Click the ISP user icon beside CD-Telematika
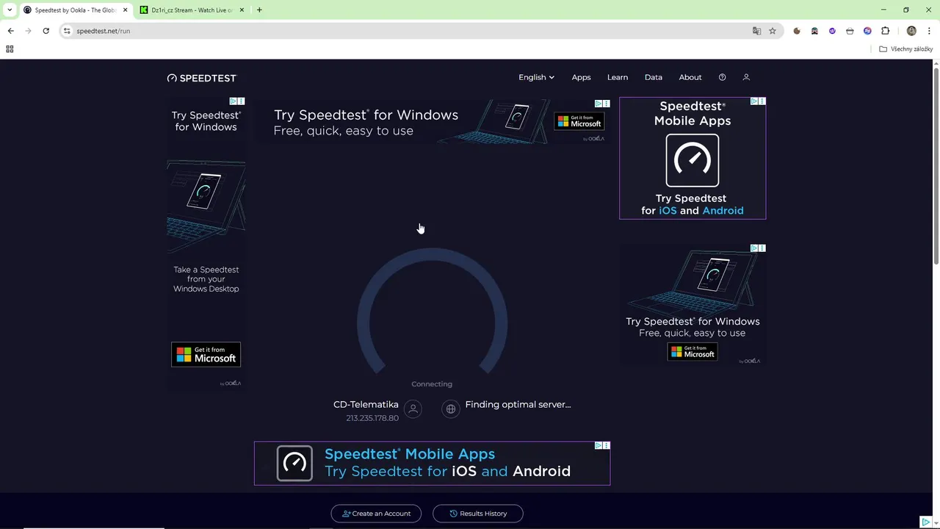 tap(413, 409)
